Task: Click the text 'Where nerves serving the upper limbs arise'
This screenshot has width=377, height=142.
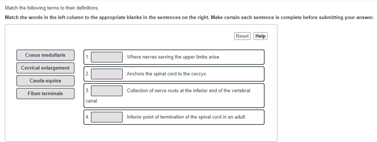Action: click(x=173, y=57)
